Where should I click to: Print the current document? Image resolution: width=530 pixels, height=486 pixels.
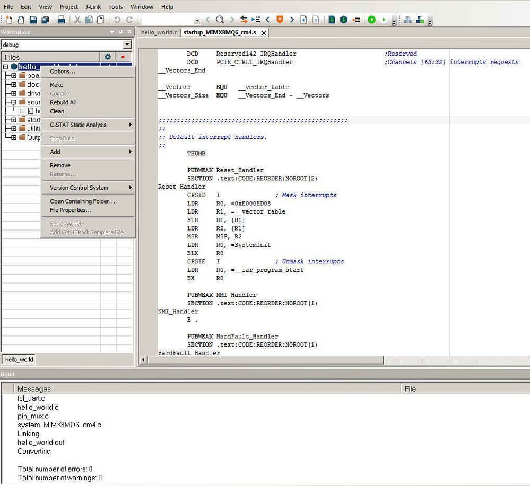(61, 20)
